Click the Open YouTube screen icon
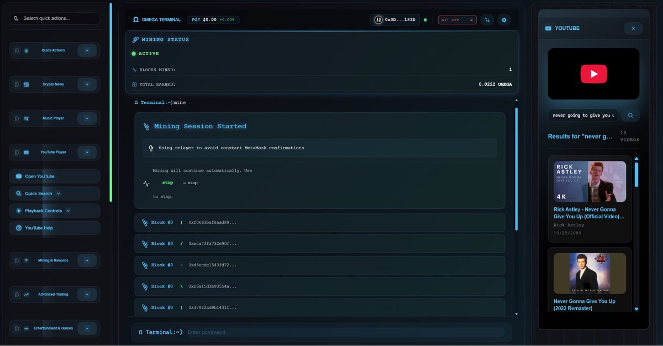The image size is (663, 346). pos(19,176)
